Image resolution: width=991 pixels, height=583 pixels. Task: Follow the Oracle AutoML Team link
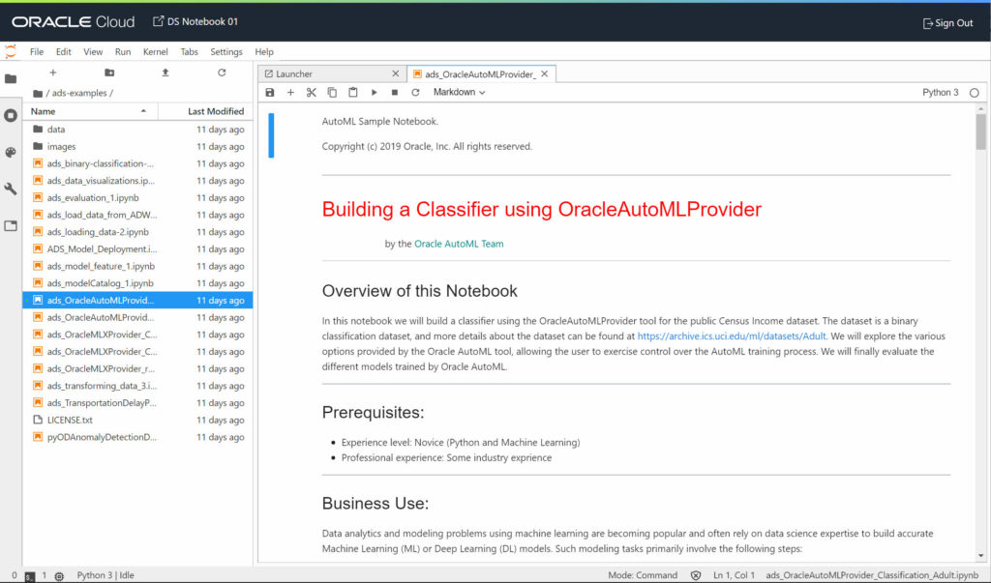pos(459,244)
